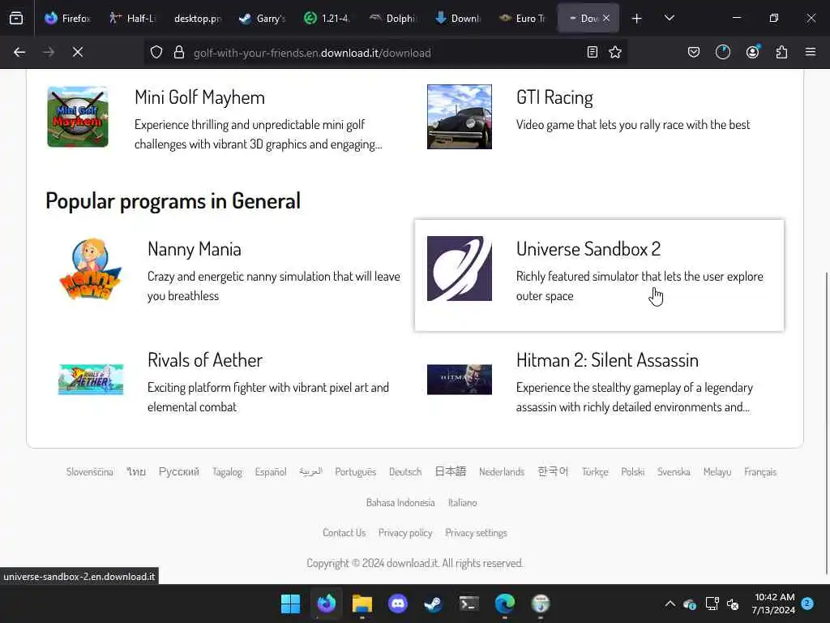Click the page vertical scrollbar

[827, 423]
